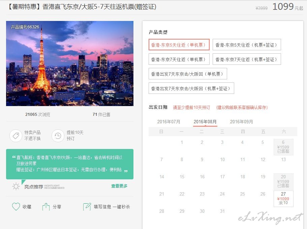
Task: Click sold-out August 6 date cell
Action: click(283, 147)
